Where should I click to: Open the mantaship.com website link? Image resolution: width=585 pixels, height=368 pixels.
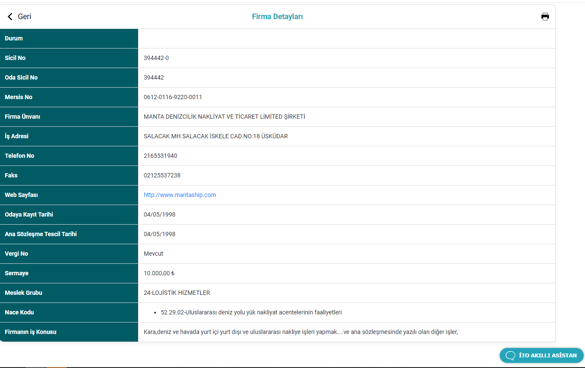click(180, 195)
